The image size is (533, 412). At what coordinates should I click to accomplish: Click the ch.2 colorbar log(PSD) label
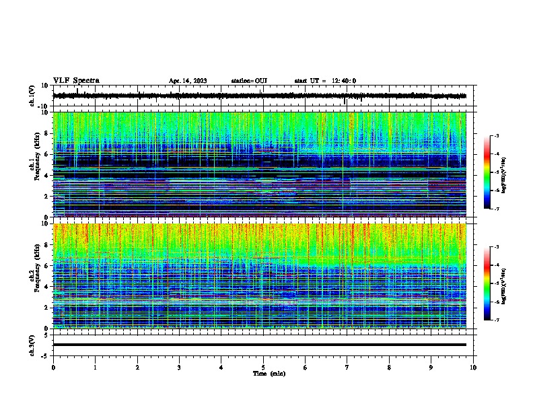[503, 286]
